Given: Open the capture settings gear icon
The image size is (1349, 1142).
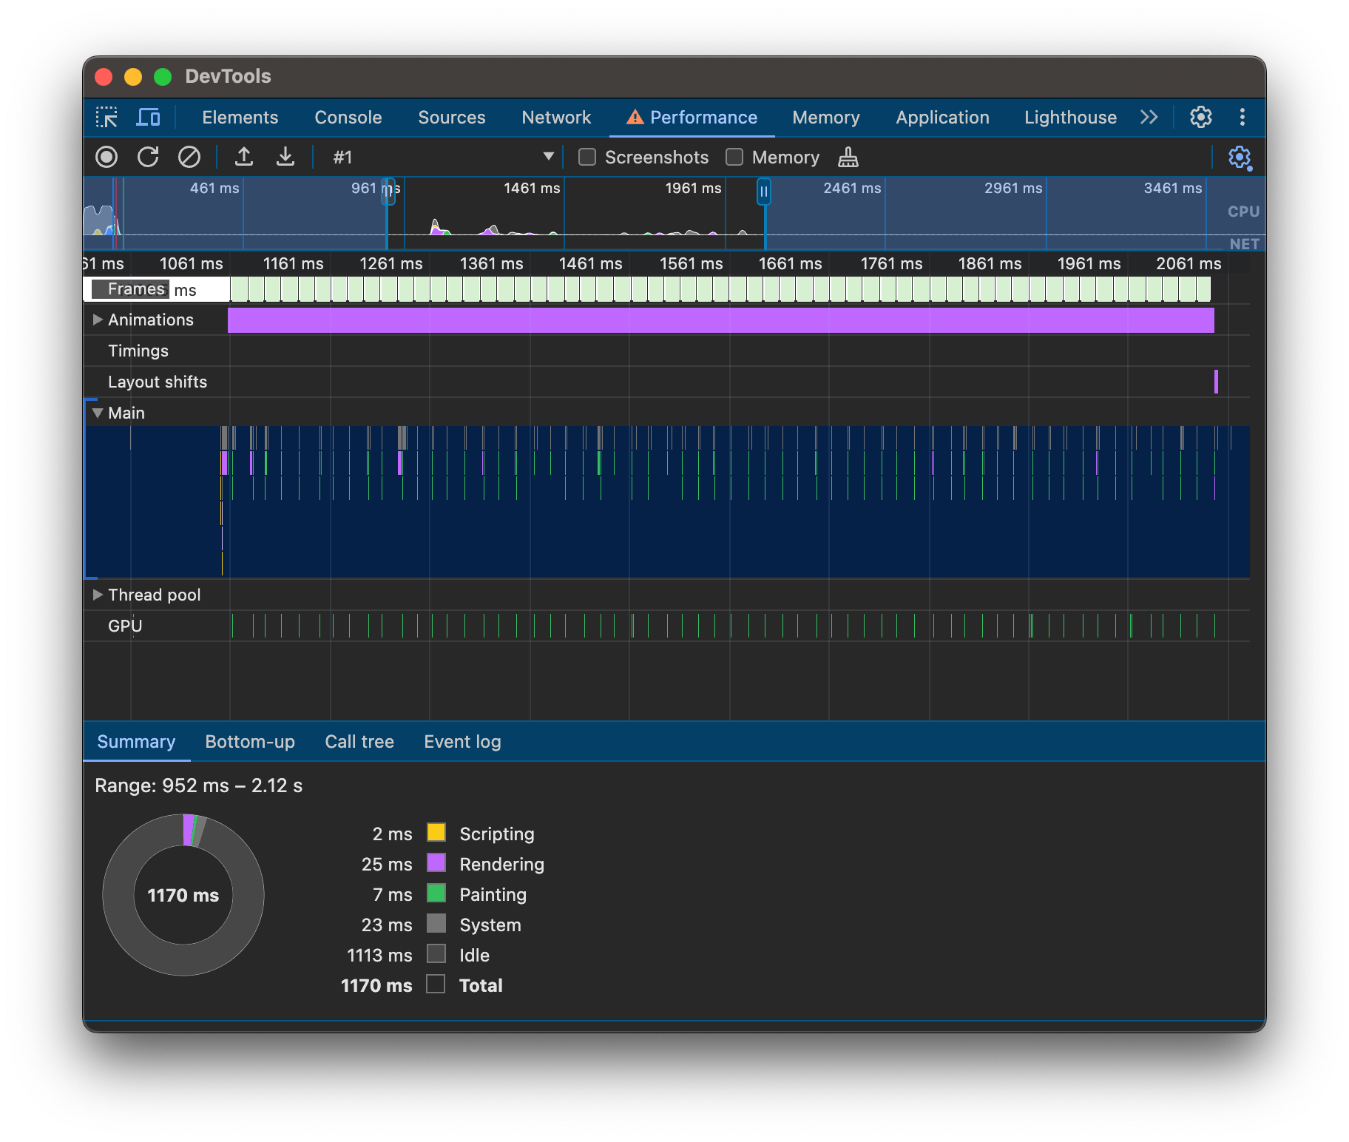Looking at the screenshot, I should (1240, 157).
